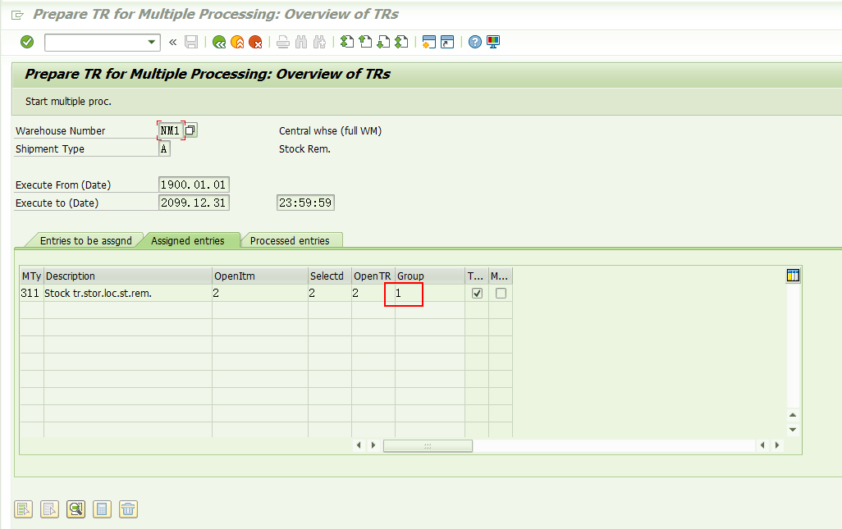The height and width of the screenshot is (529, 842).
Task: Click the MTy column header
Action: 32,276
